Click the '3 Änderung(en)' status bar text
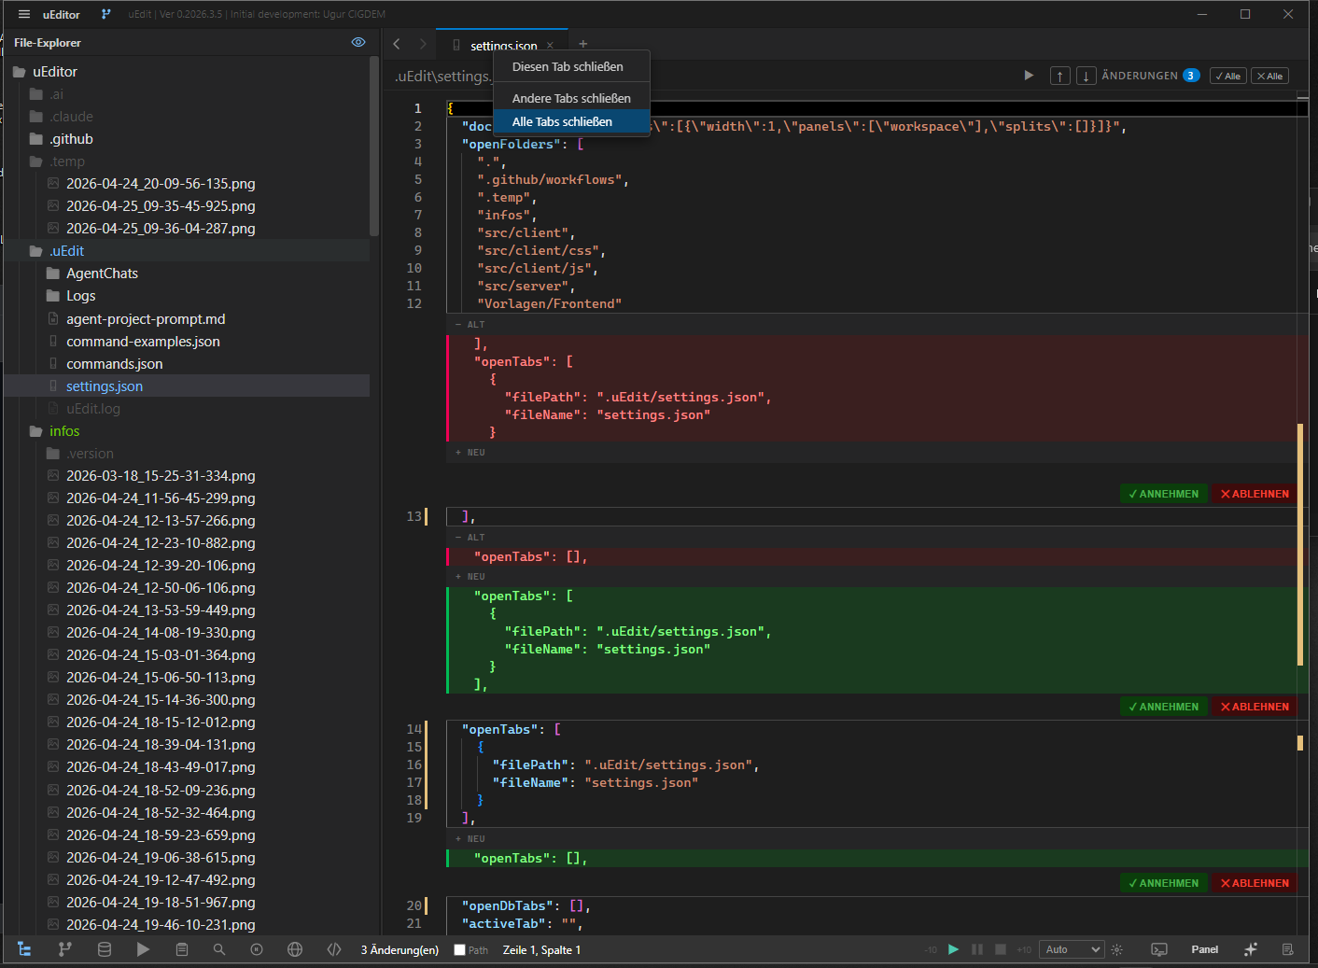The image size is (1318, 968). click(400, 950)
